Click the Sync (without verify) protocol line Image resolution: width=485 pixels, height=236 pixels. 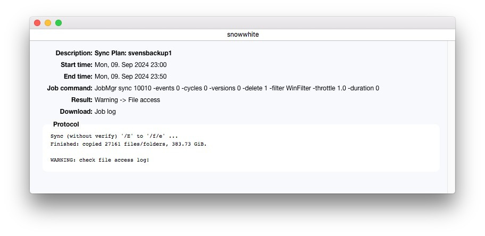(114, 136)
